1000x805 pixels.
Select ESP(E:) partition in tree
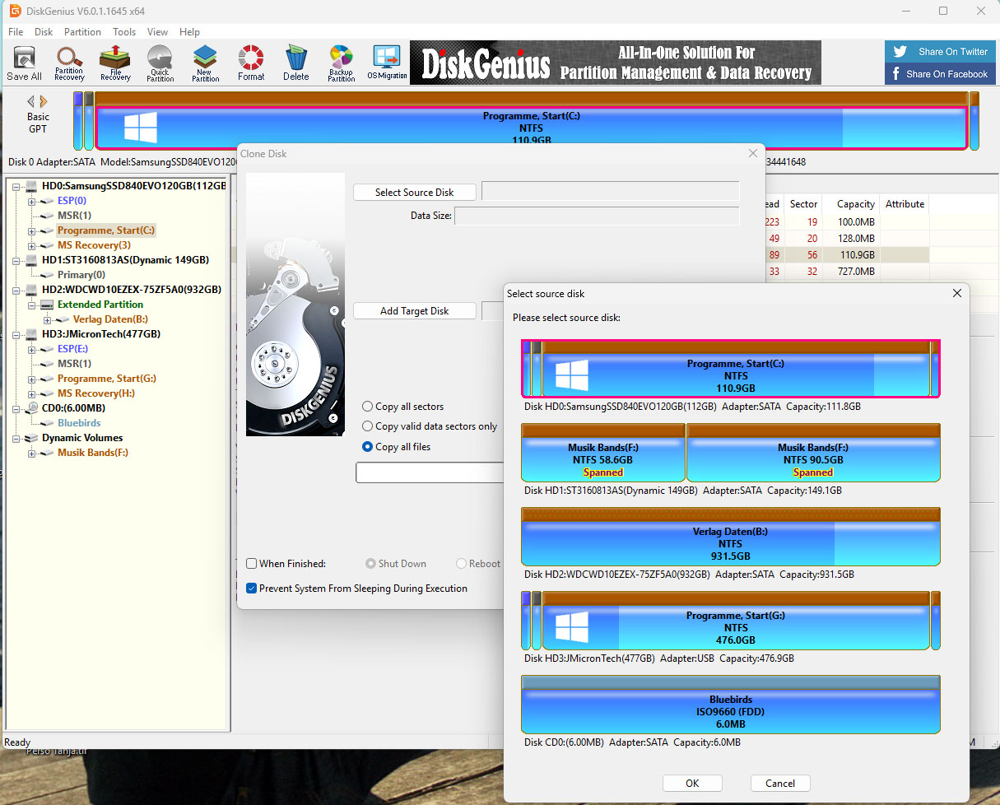point(72,349)
